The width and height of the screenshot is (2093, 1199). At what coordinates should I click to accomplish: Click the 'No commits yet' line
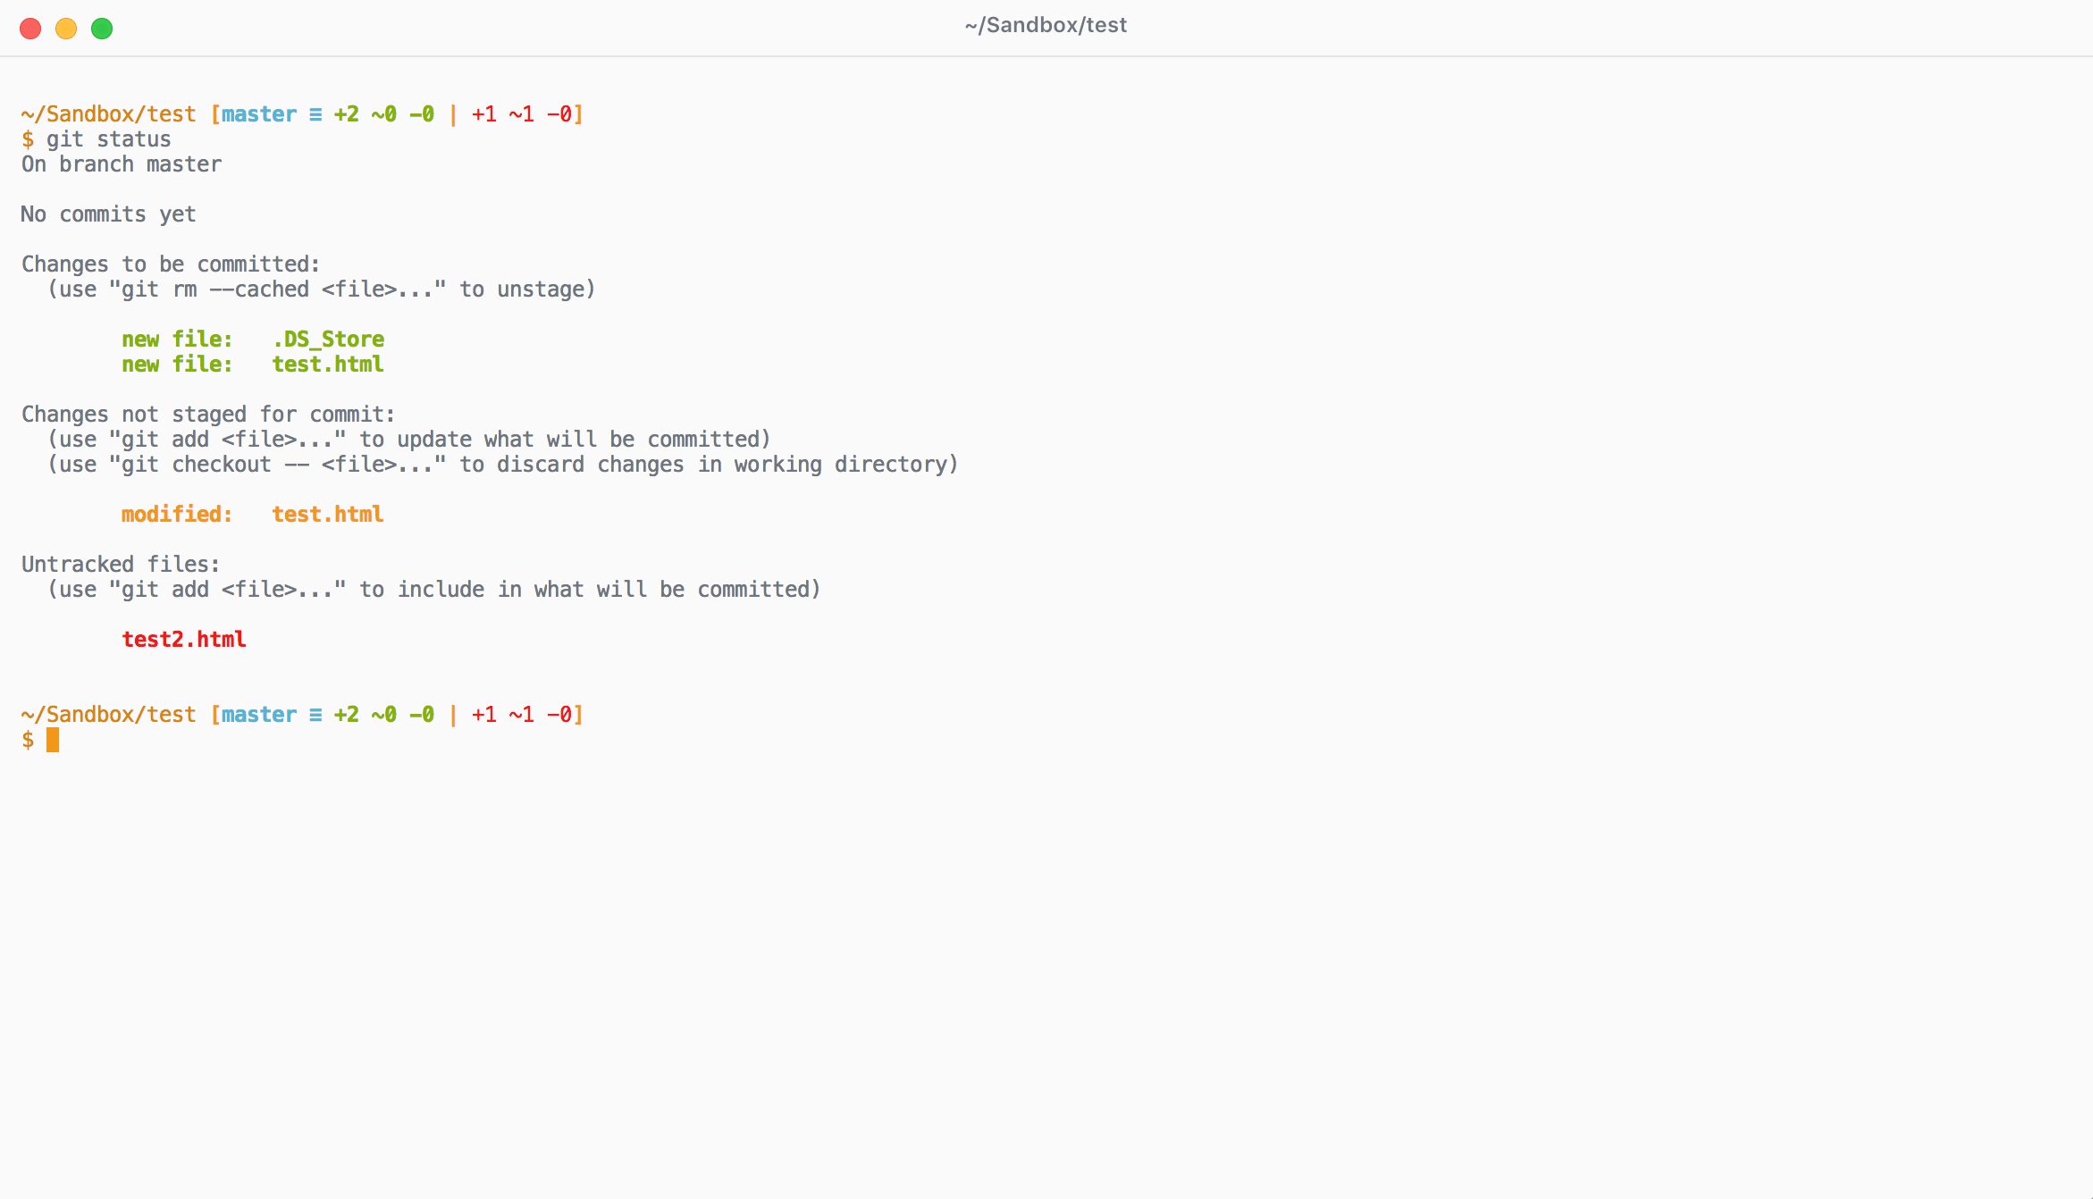108,214
